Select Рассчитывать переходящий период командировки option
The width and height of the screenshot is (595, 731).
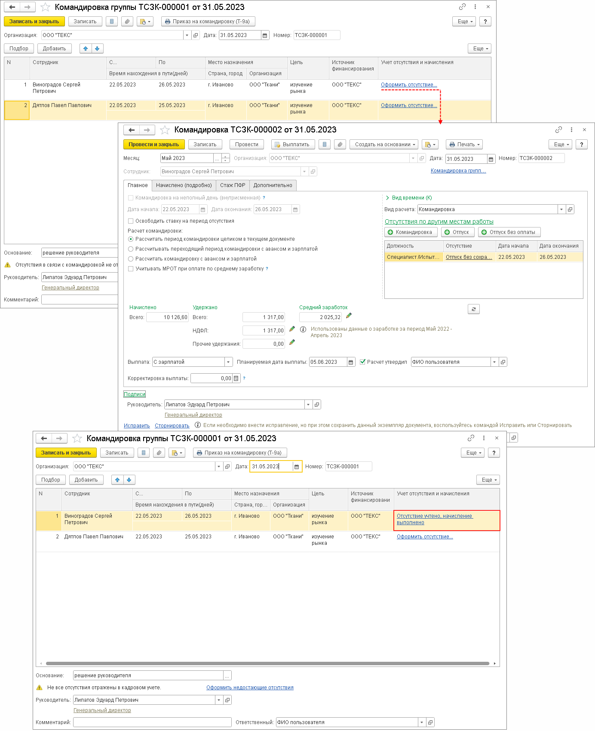[131, 249]
